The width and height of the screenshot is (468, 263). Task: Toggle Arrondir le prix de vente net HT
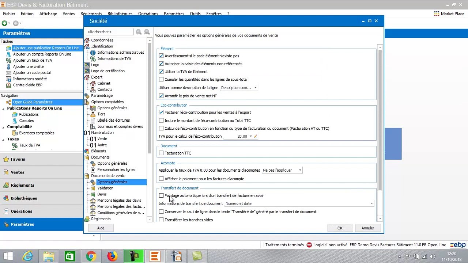pyautogui.click(x=161, y=96)
